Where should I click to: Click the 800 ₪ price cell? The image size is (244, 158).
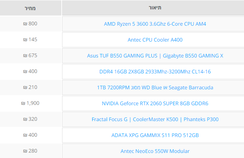point(30,24)
